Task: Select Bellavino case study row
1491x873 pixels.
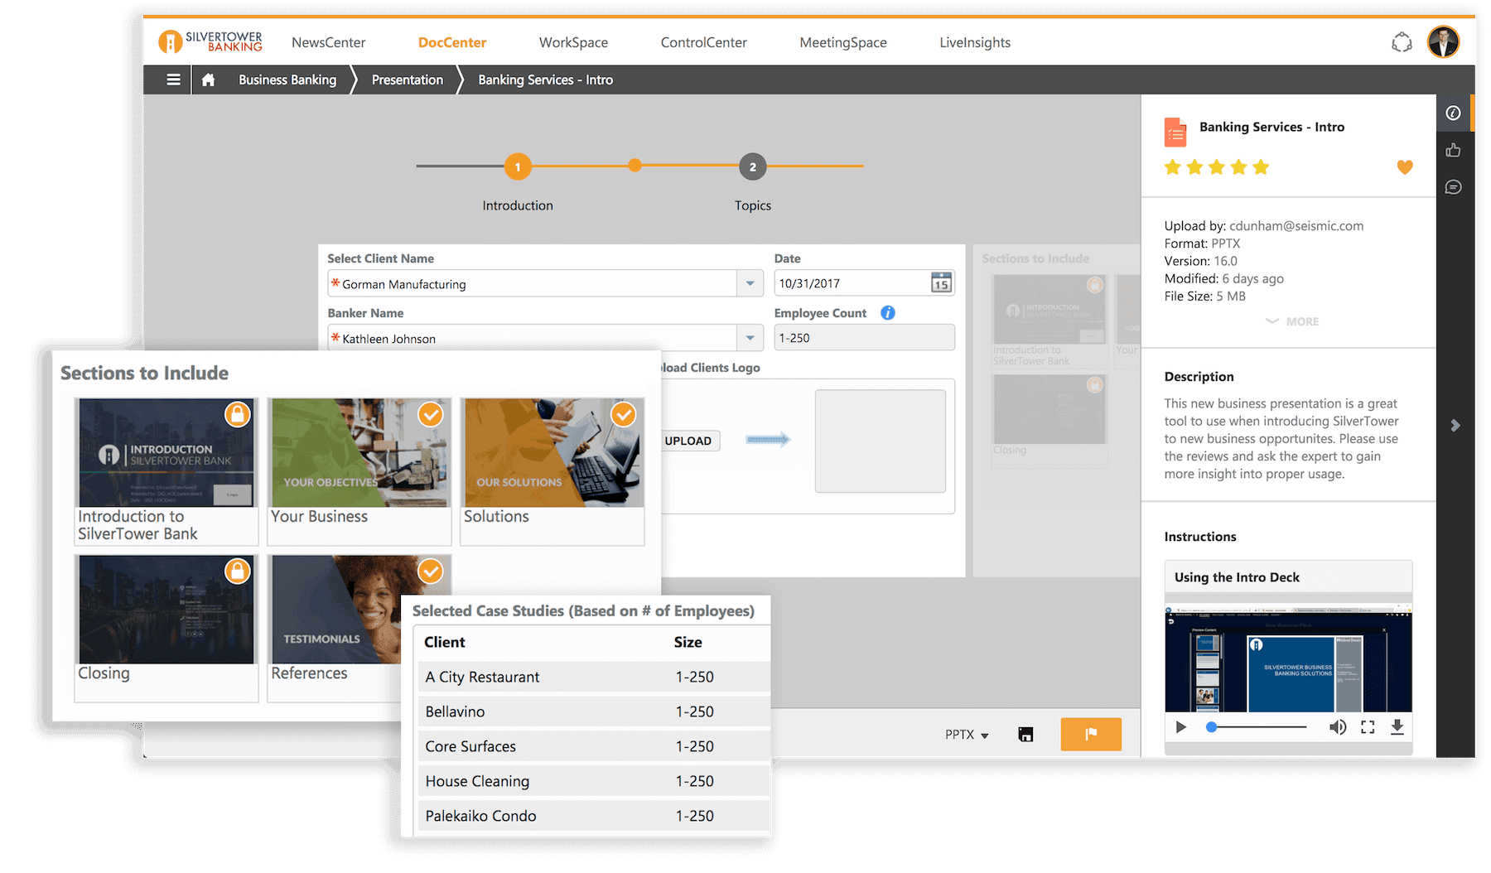Action: 593,711
